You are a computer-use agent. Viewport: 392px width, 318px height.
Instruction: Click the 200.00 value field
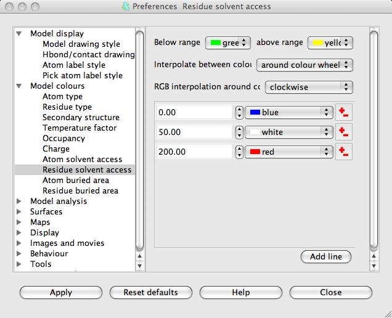(x=195, y=152)
